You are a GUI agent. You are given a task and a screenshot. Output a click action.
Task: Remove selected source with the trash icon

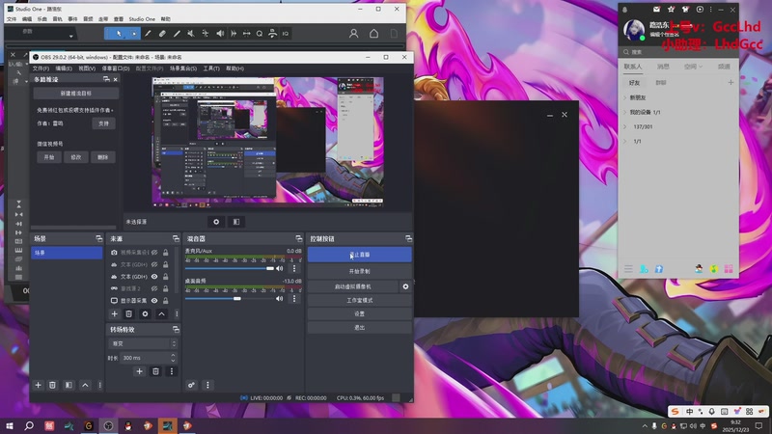point(128,314)
